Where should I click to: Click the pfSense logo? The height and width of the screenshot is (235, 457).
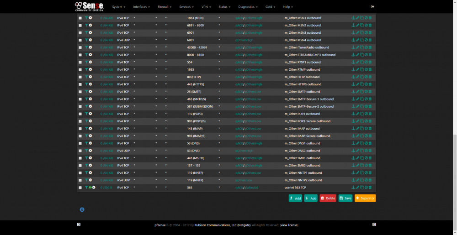click(89, 6)
